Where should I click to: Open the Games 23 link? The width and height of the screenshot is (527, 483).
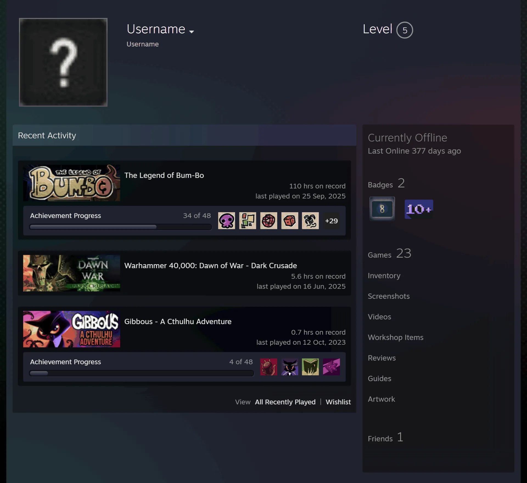(389, 253)
